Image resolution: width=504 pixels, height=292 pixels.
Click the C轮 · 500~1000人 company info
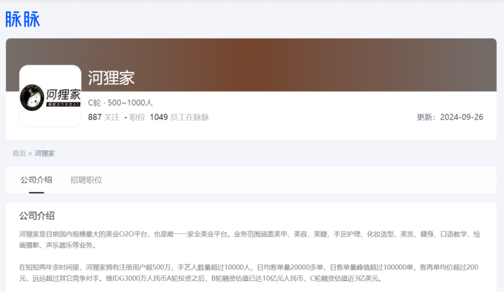click(121, 102)
